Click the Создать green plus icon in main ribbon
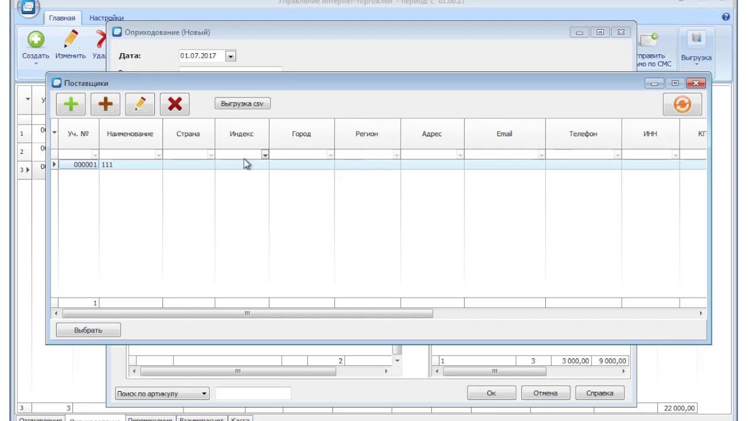 (36, 40)
